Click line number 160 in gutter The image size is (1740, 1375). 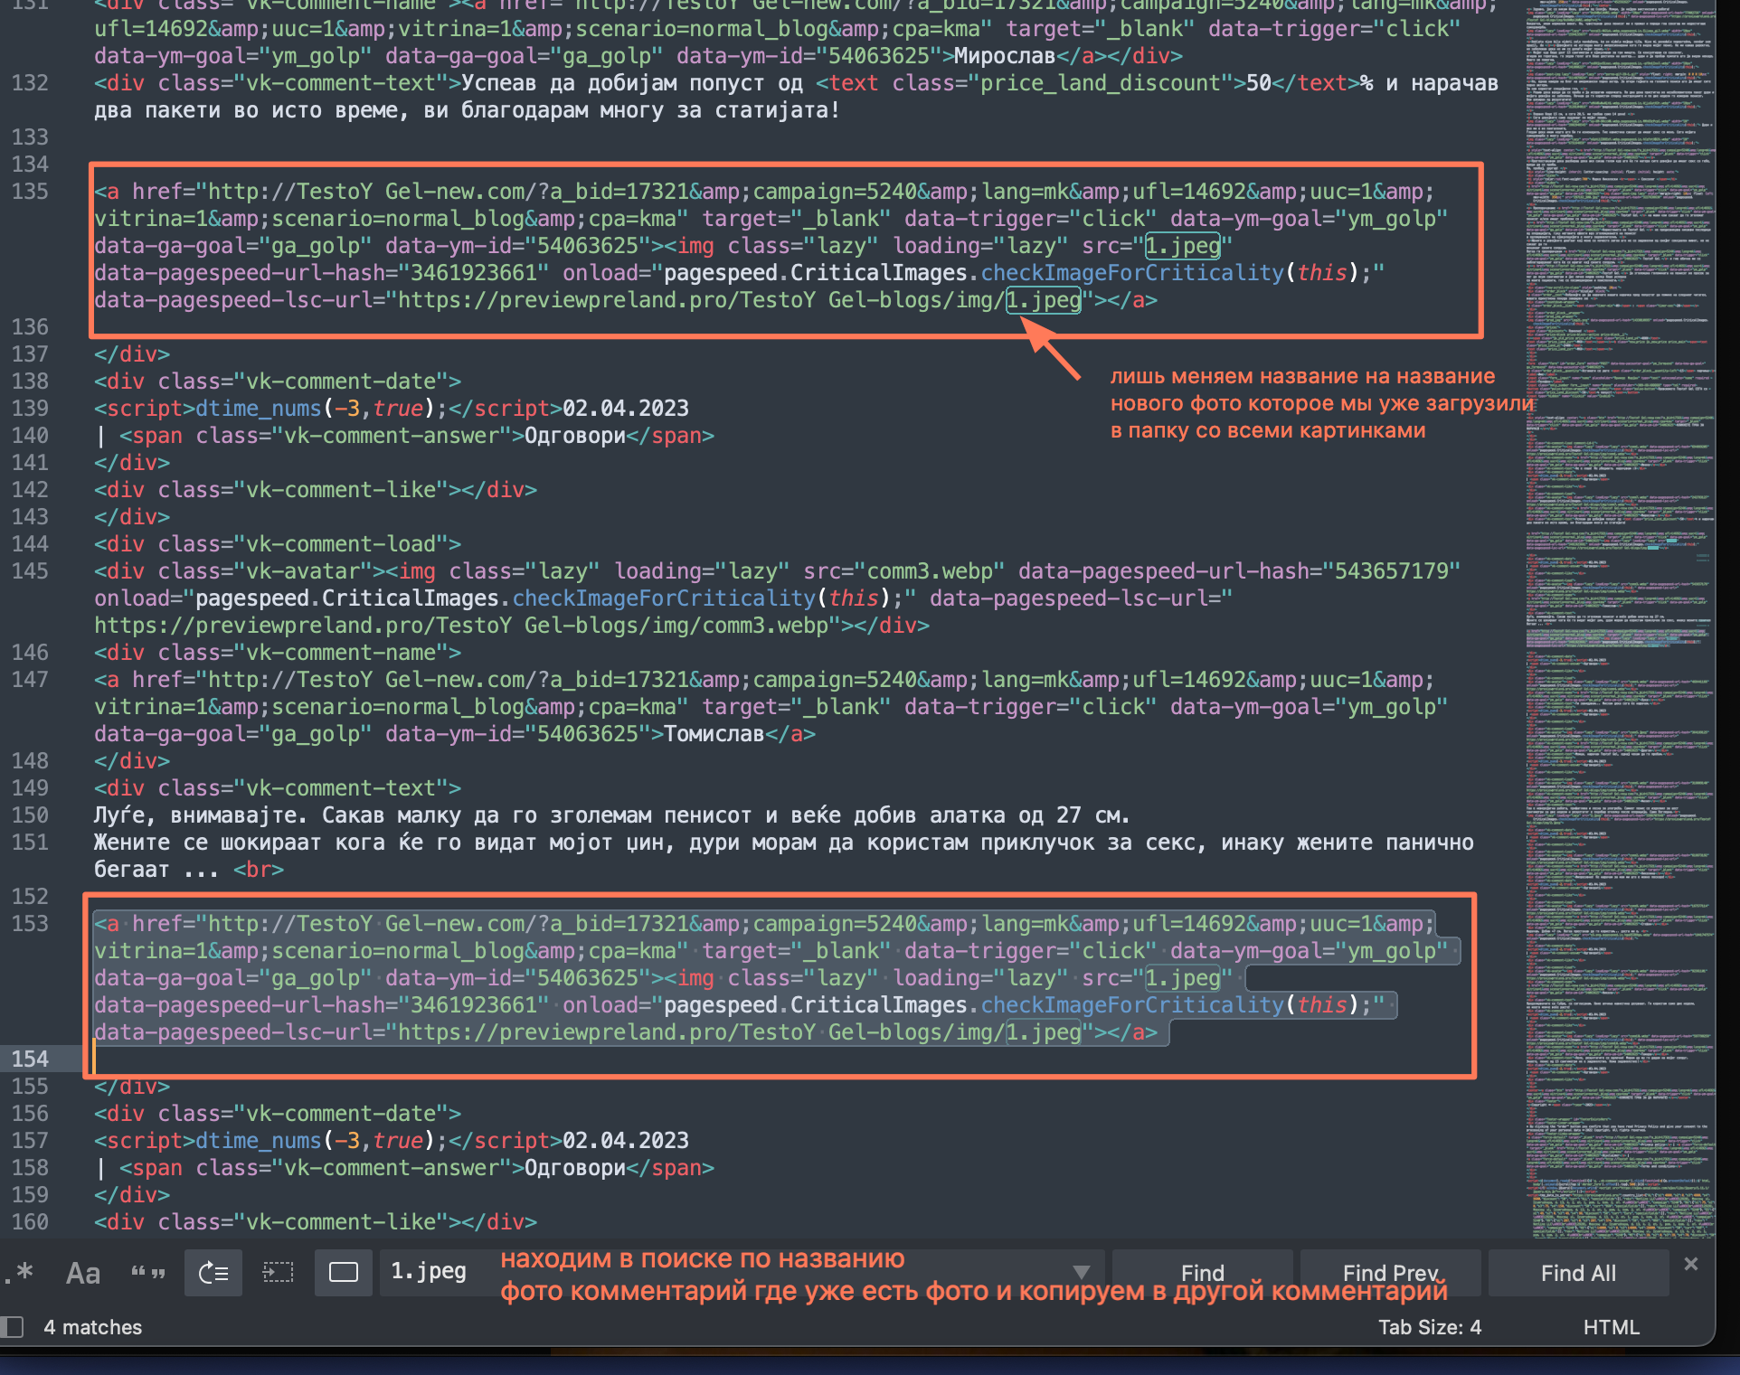30,1222
